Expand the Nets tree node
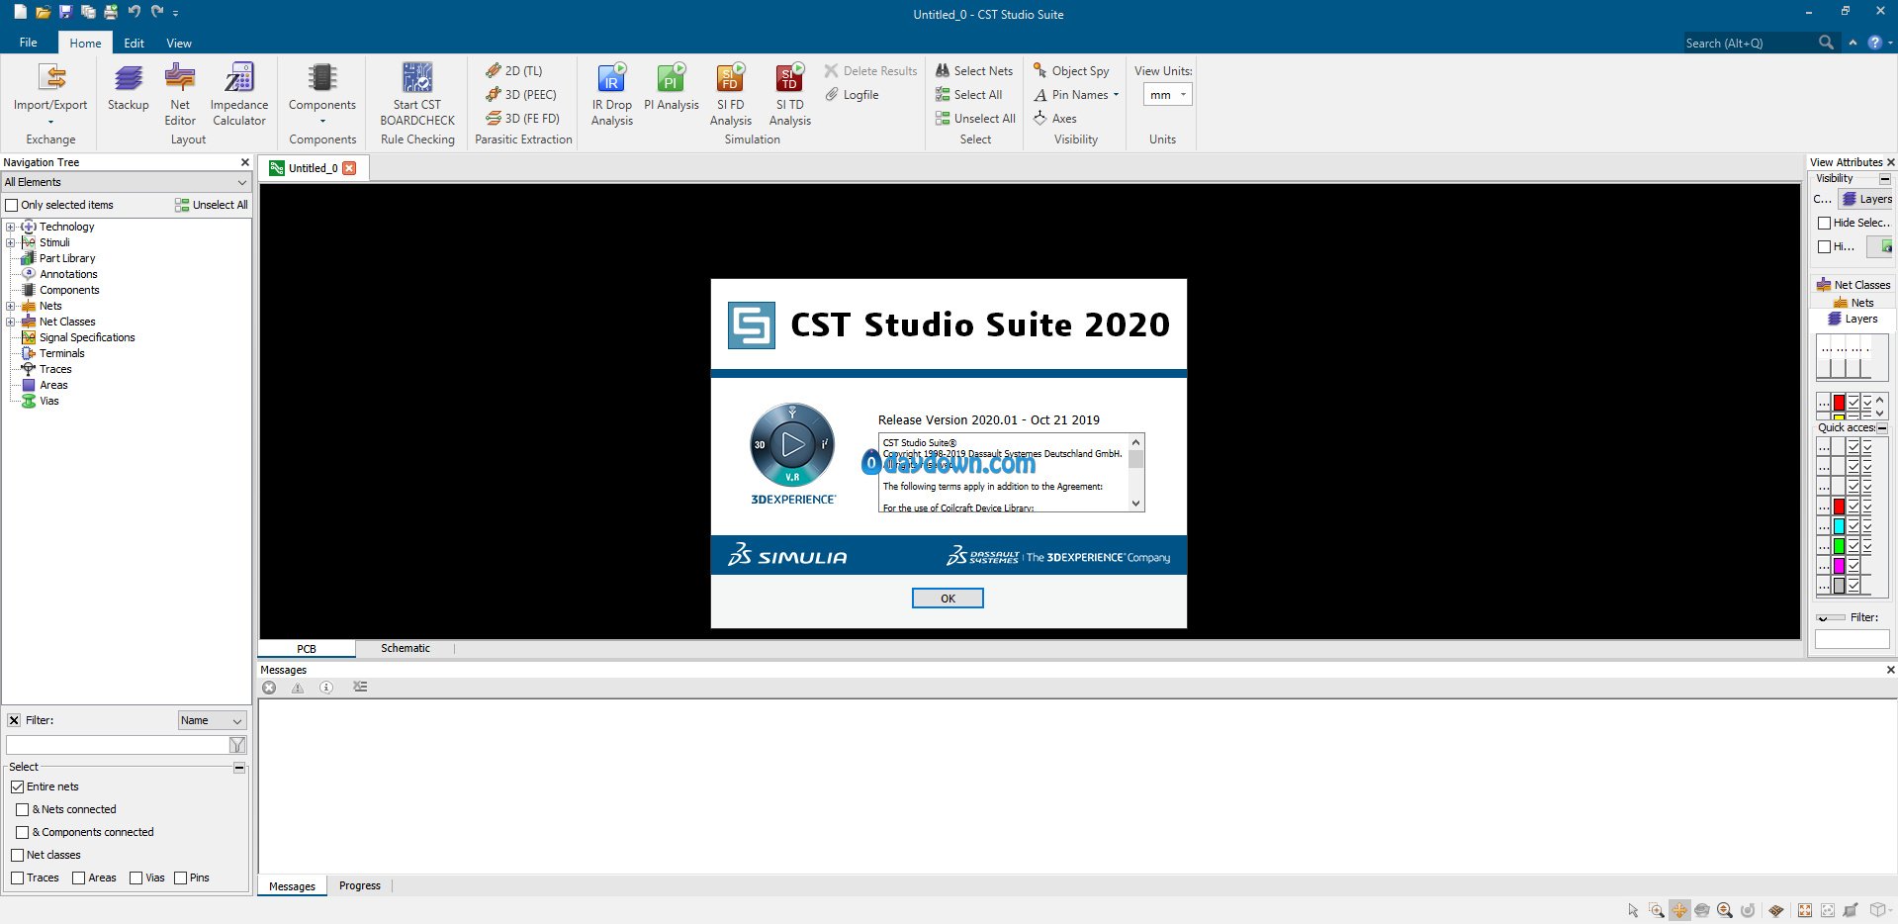This screenshot has height=924, width=1898. 11,306
